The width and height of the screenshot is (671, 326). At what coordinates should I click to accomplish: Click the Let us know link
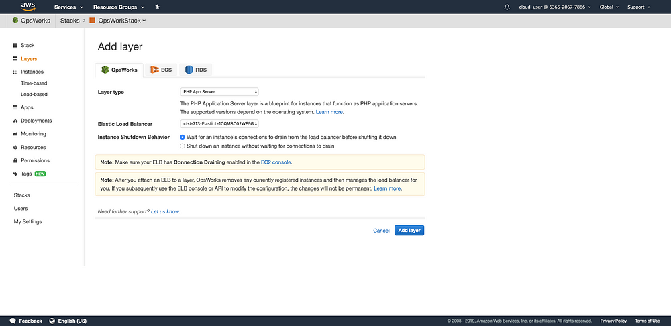tap(165, 211)
